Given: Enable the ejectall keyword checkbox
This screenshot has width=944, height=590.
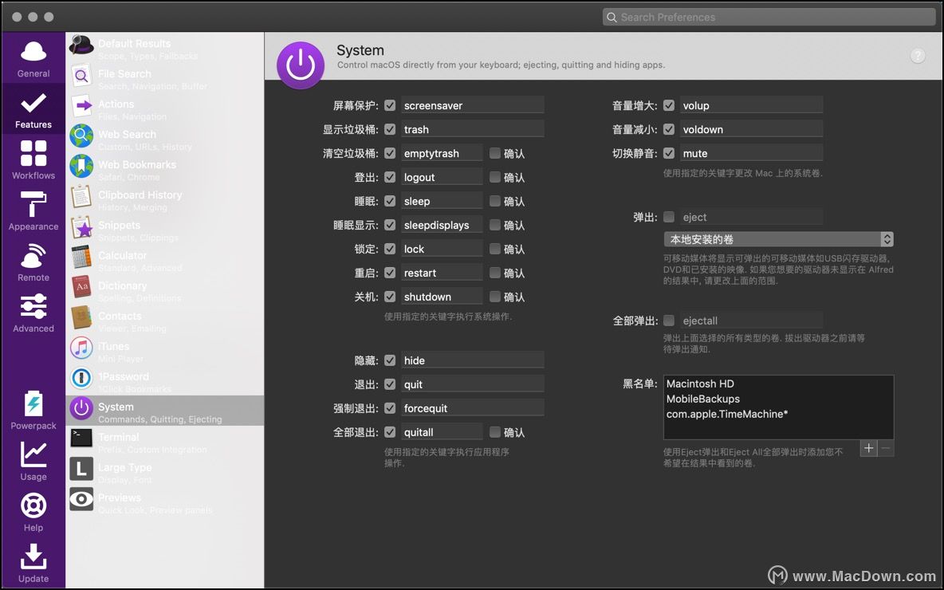Looking at the screenshot, I should [x=669, y=321].
